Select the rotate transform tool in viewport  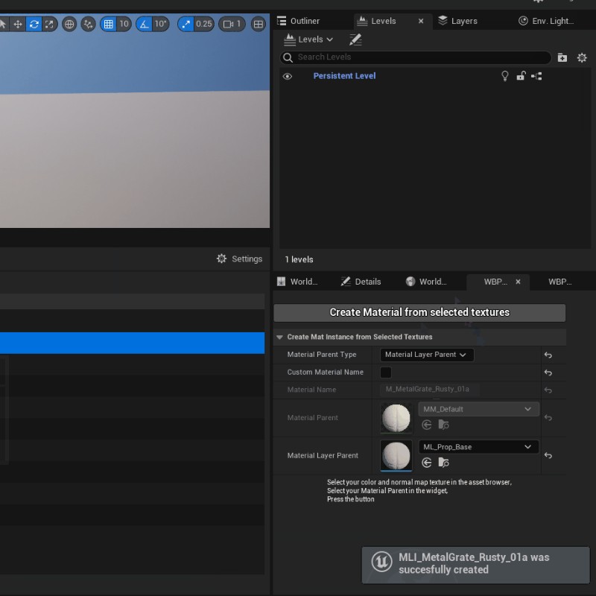[x=34, y=24]
